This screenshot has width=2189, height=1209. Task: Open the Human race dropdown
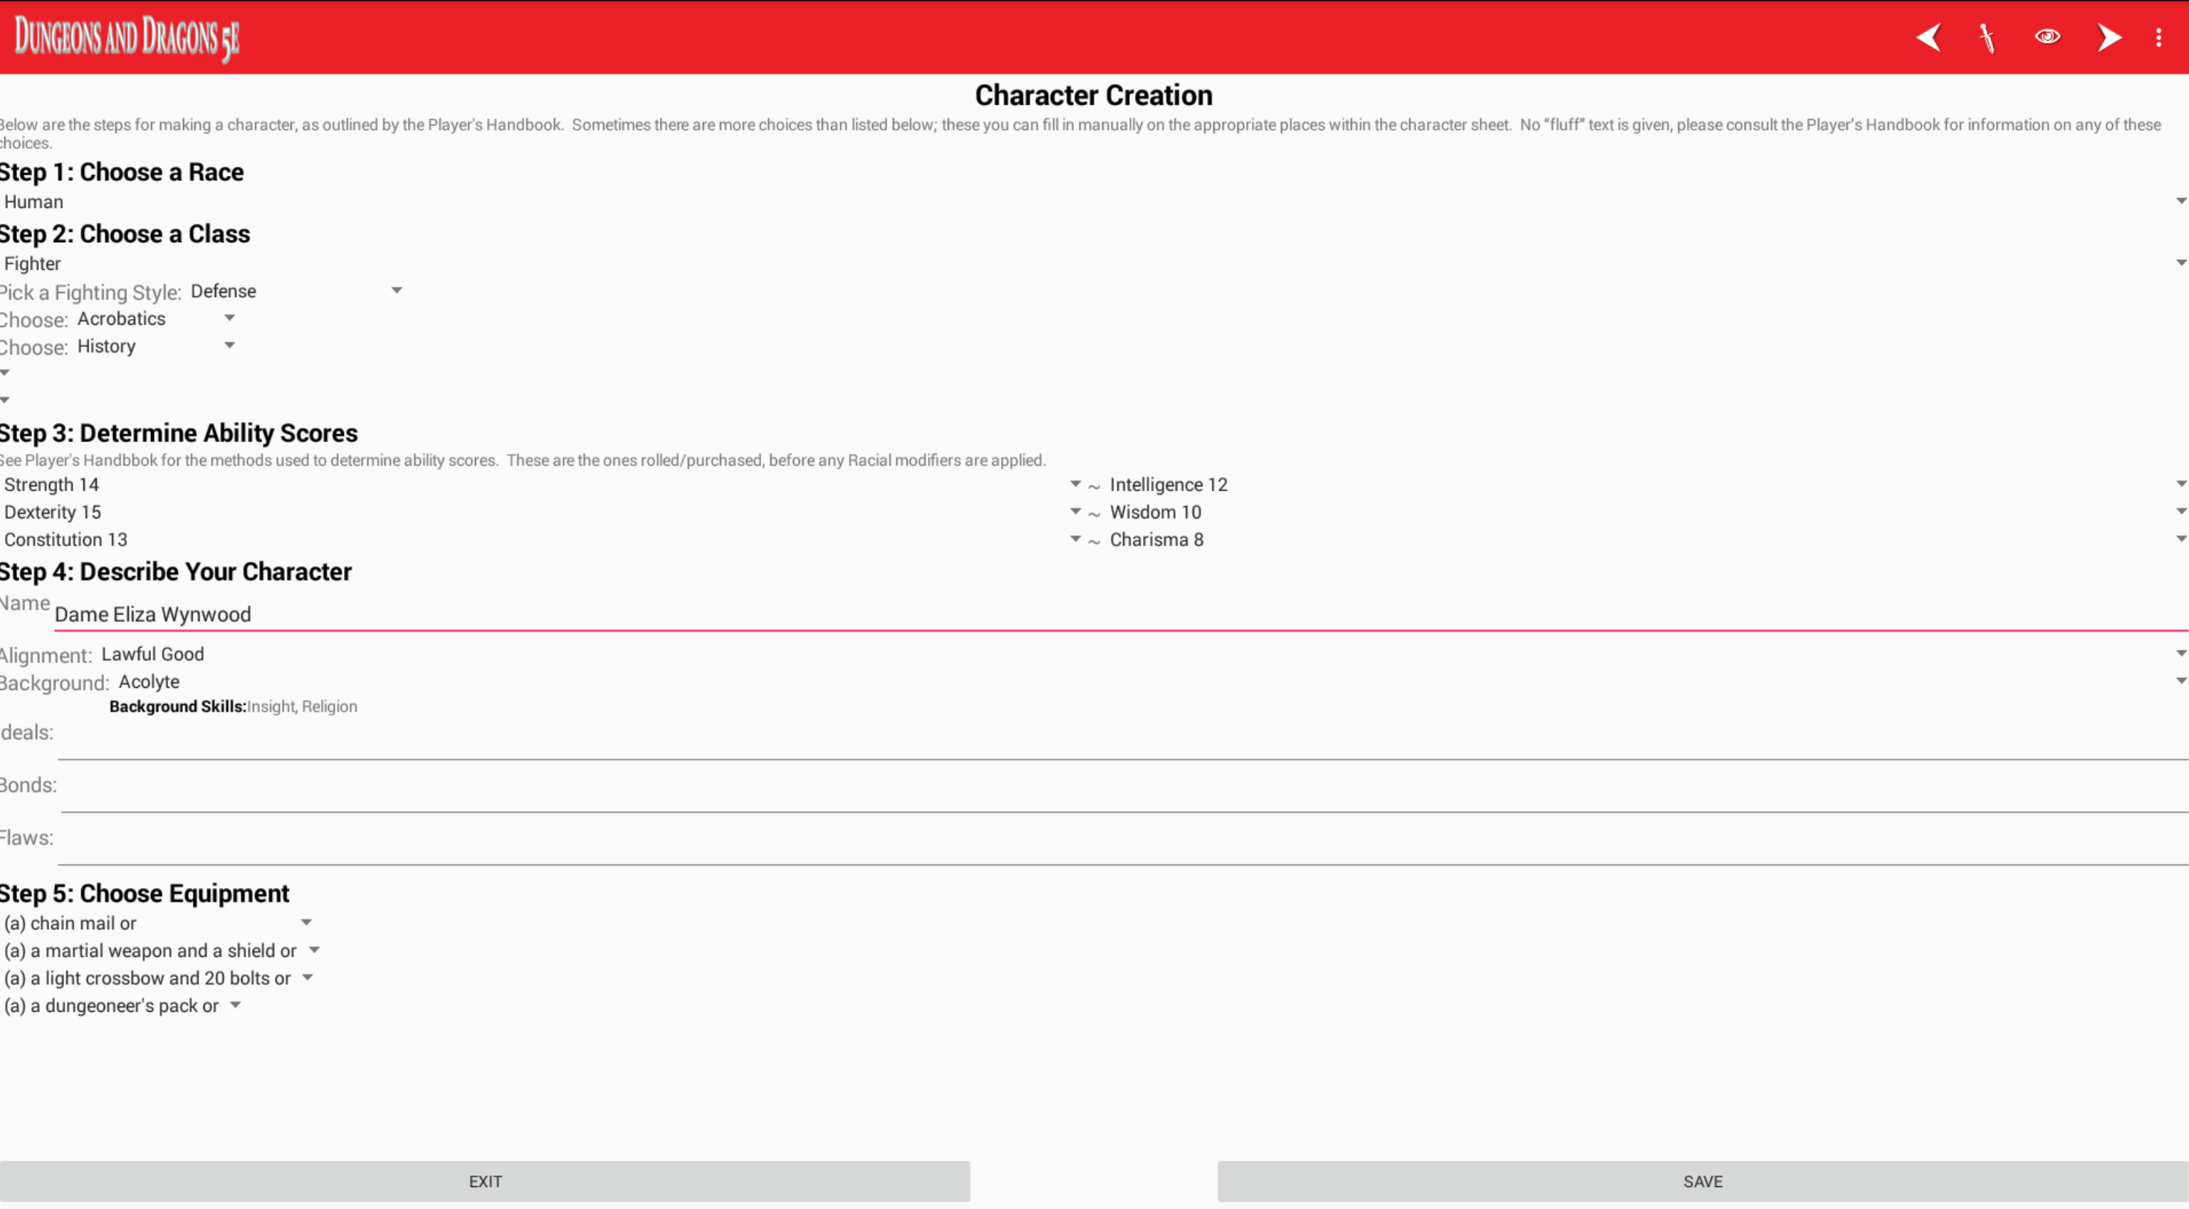pos(1093,201)
